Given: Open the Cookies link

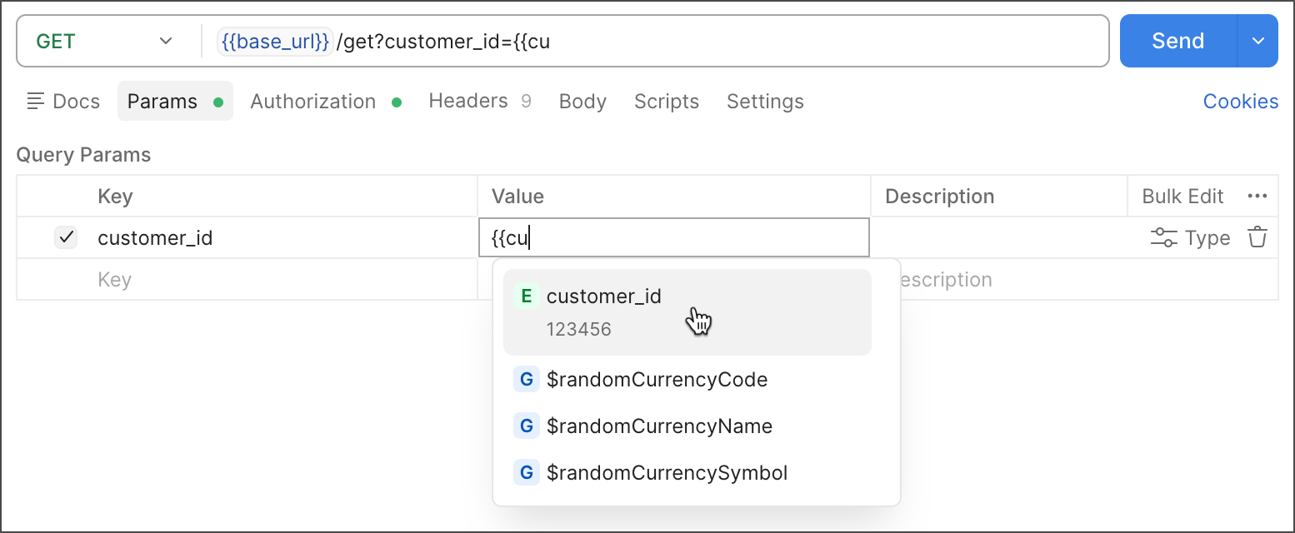Looking at the screenshot, I should coord(1240,102).
